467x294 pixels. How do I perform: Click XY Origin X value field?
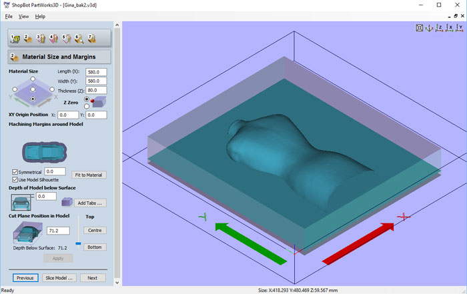(x=68, y=115)
